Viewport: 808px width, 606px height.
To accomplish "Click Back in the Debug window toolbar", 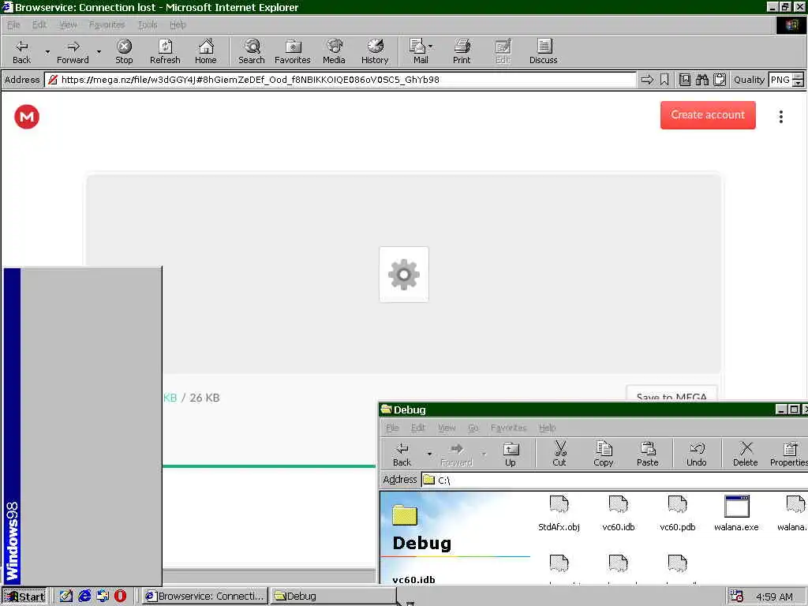I will (x=402, y=454).
